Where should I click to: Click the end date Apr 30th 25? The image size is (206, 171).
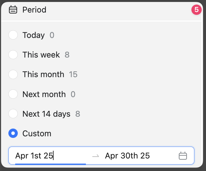127,156
